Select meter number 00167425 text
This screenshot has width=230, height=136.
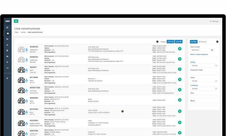(34, 109)
